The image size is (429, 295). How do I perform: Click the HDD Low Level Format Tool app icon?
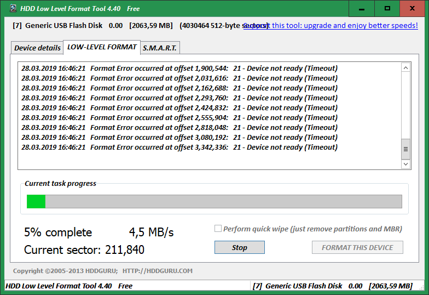click(13, 9)
